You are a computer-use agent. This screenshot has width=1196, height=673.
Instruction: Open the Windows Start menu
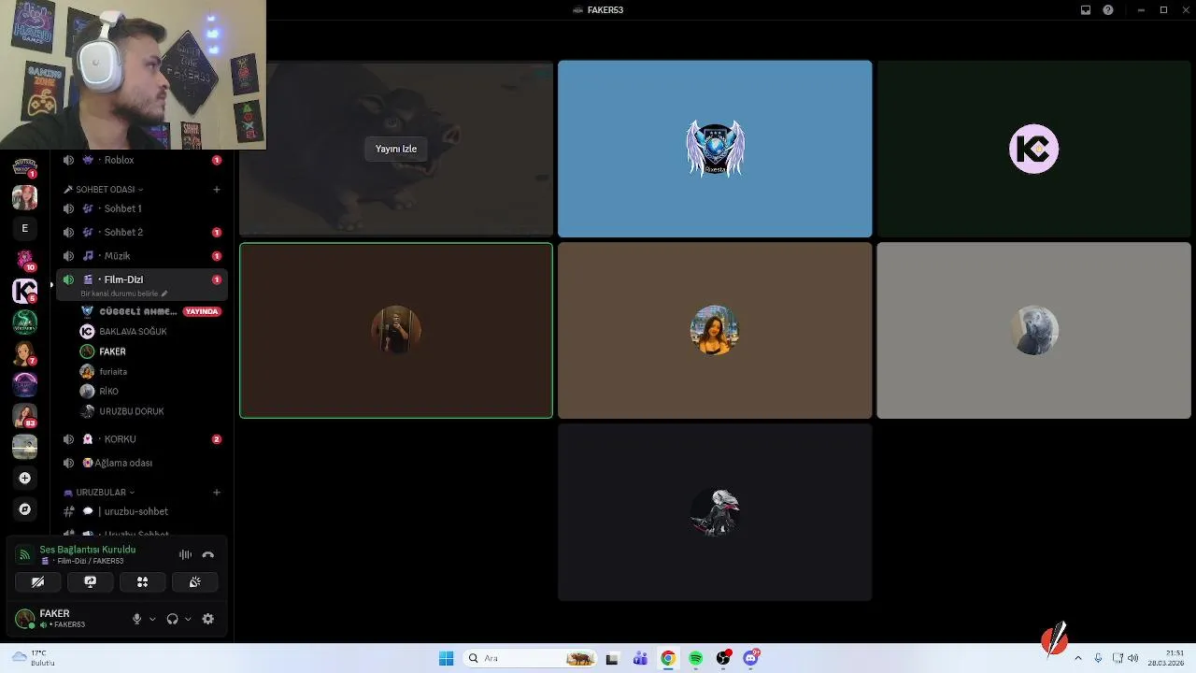pos(446,658)
